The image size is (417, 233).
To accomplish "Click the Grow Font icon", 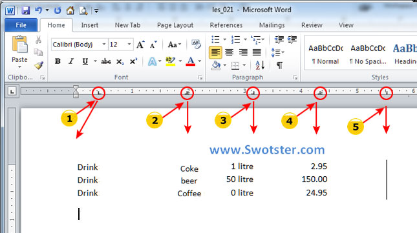I will coord(140,45).
